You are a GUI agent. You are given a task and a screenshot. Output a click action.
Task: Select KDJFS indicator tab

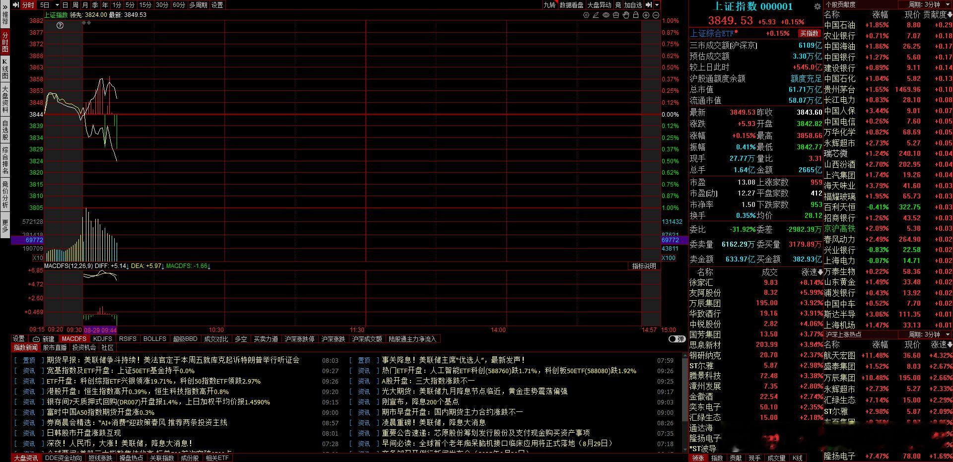tap(103, 339)
